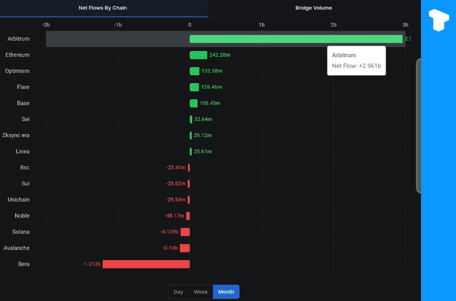The image size is (456, 301).
Task: Click the -28.82m value label
Action: (176, 184)
